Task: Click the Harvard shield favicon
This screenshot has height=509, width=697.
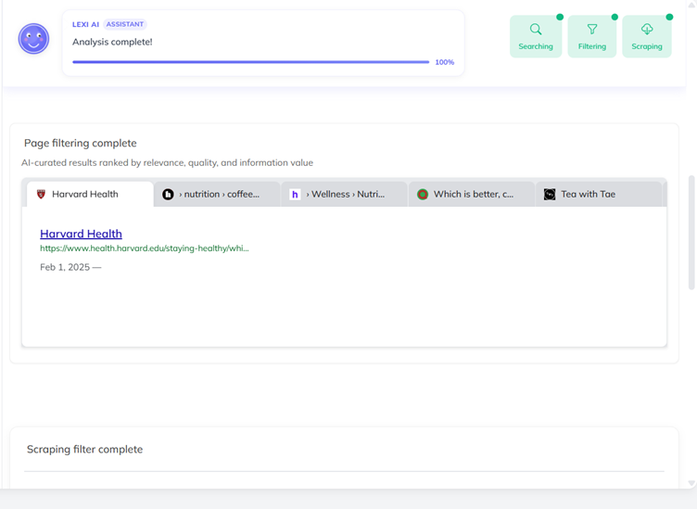Action: coord(41,195)
